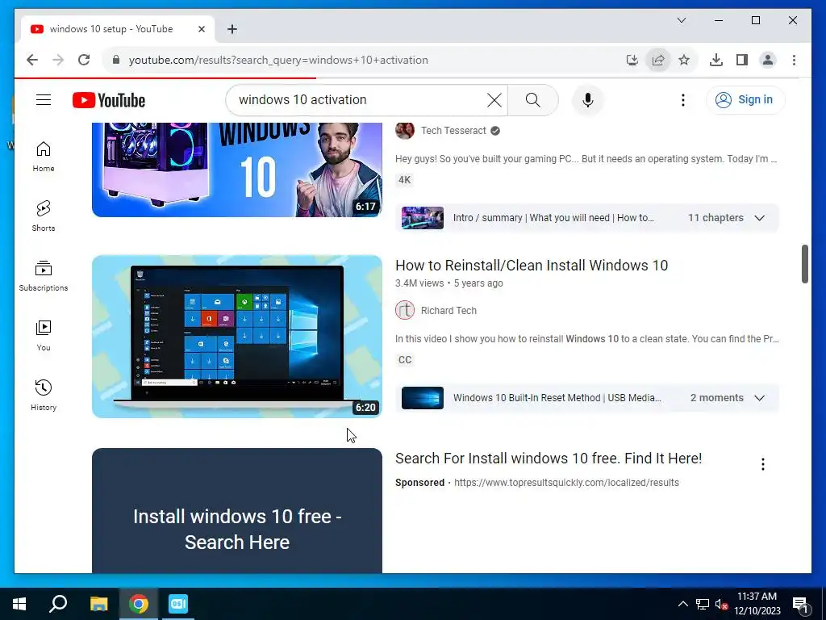
Task: Select the 'windows 10 setup - YouTube' tab
Action: pyautogui.click(x=117, y=29)
